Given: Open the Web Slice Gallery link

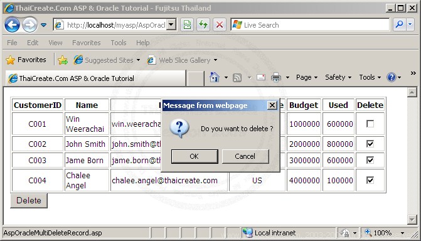Looking at the screenshot, I should (183, 60).
